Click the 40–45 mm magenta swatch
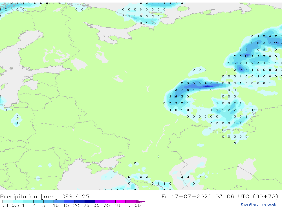Screen dimensions: 282x207 click(x=120, y=201)
